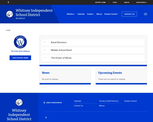Open Faculty & Staff Directory footer link
The height and width of the screenshot is (122, 153).
click(109, 101)
